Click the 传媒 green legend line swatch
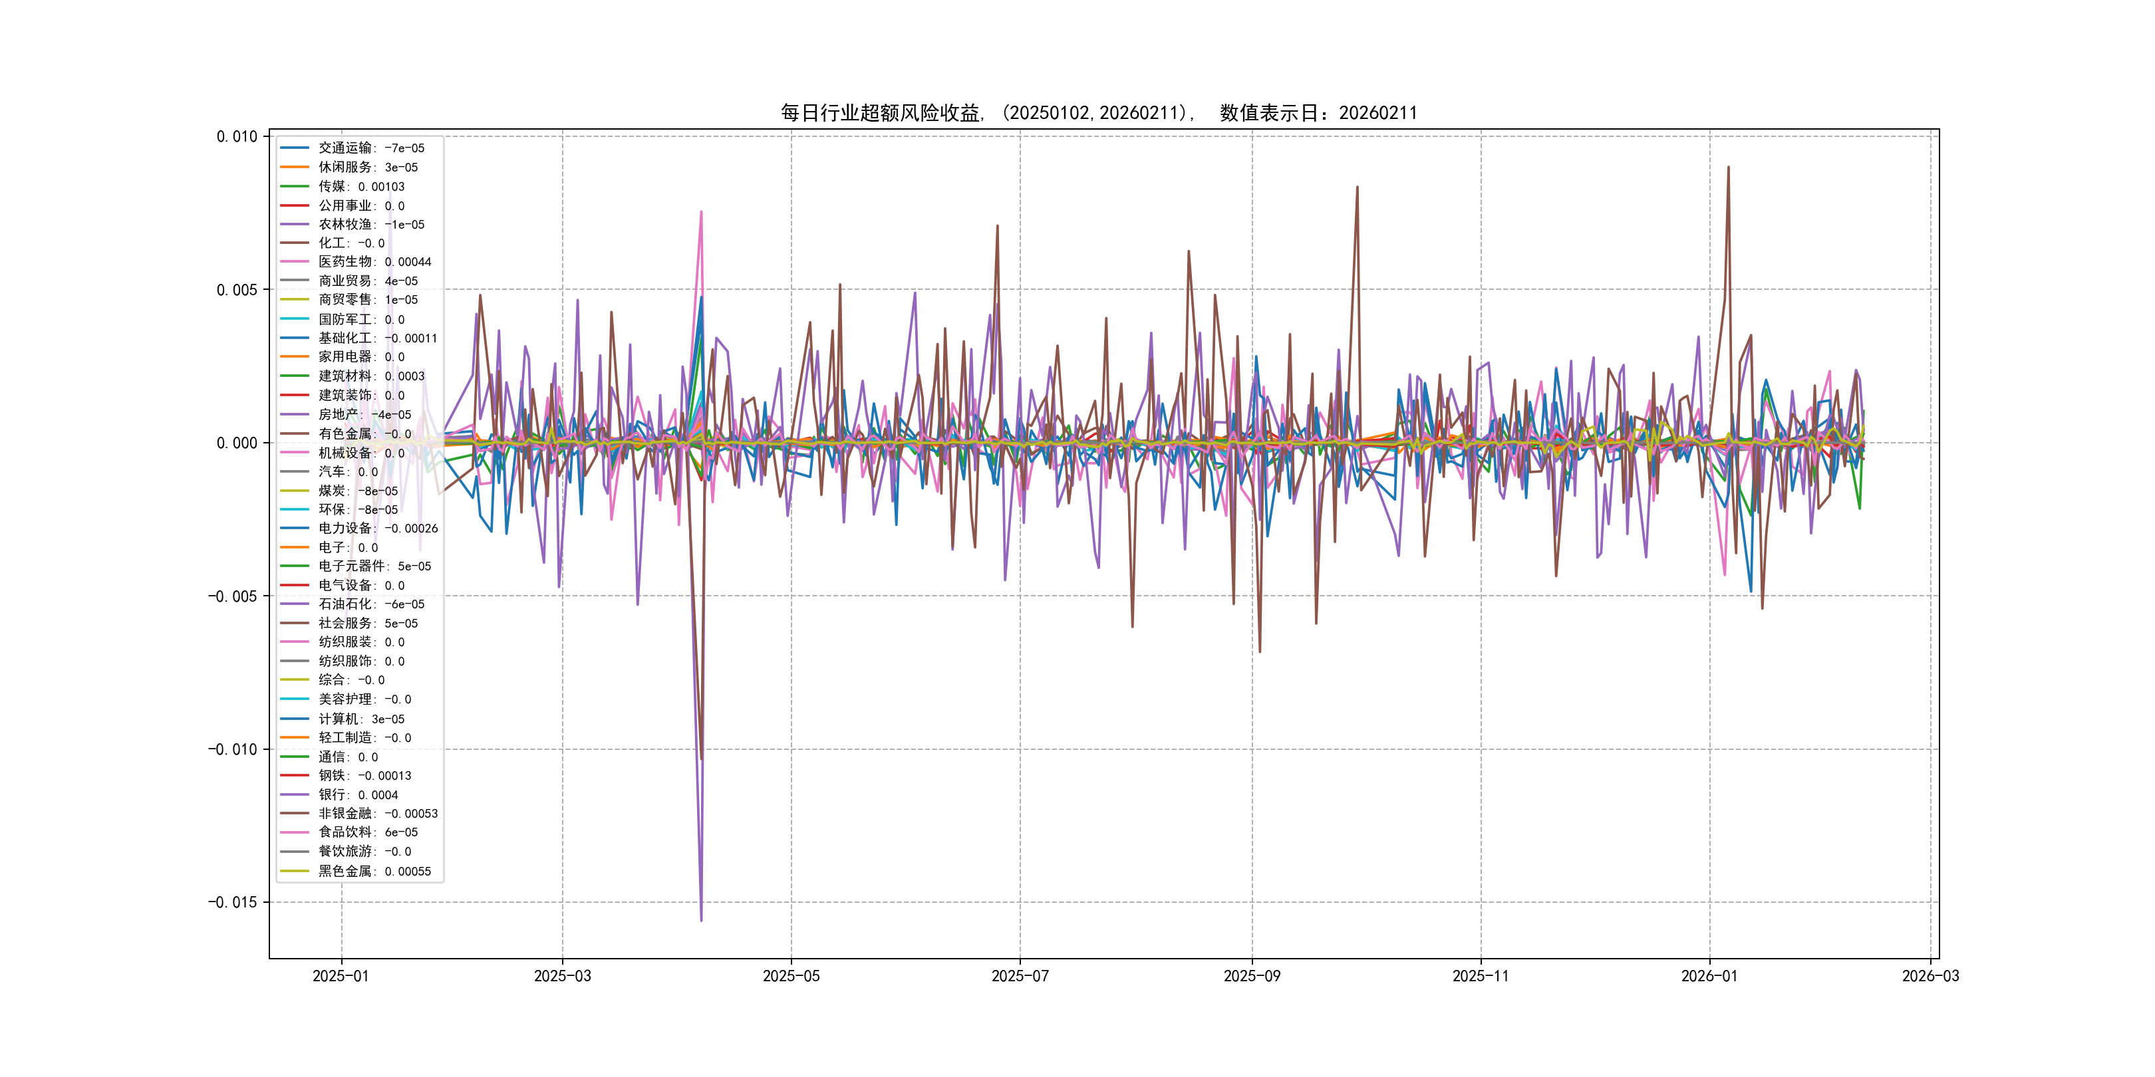Viewport: 2155px width, 1077px height. (x=295, y=186)
